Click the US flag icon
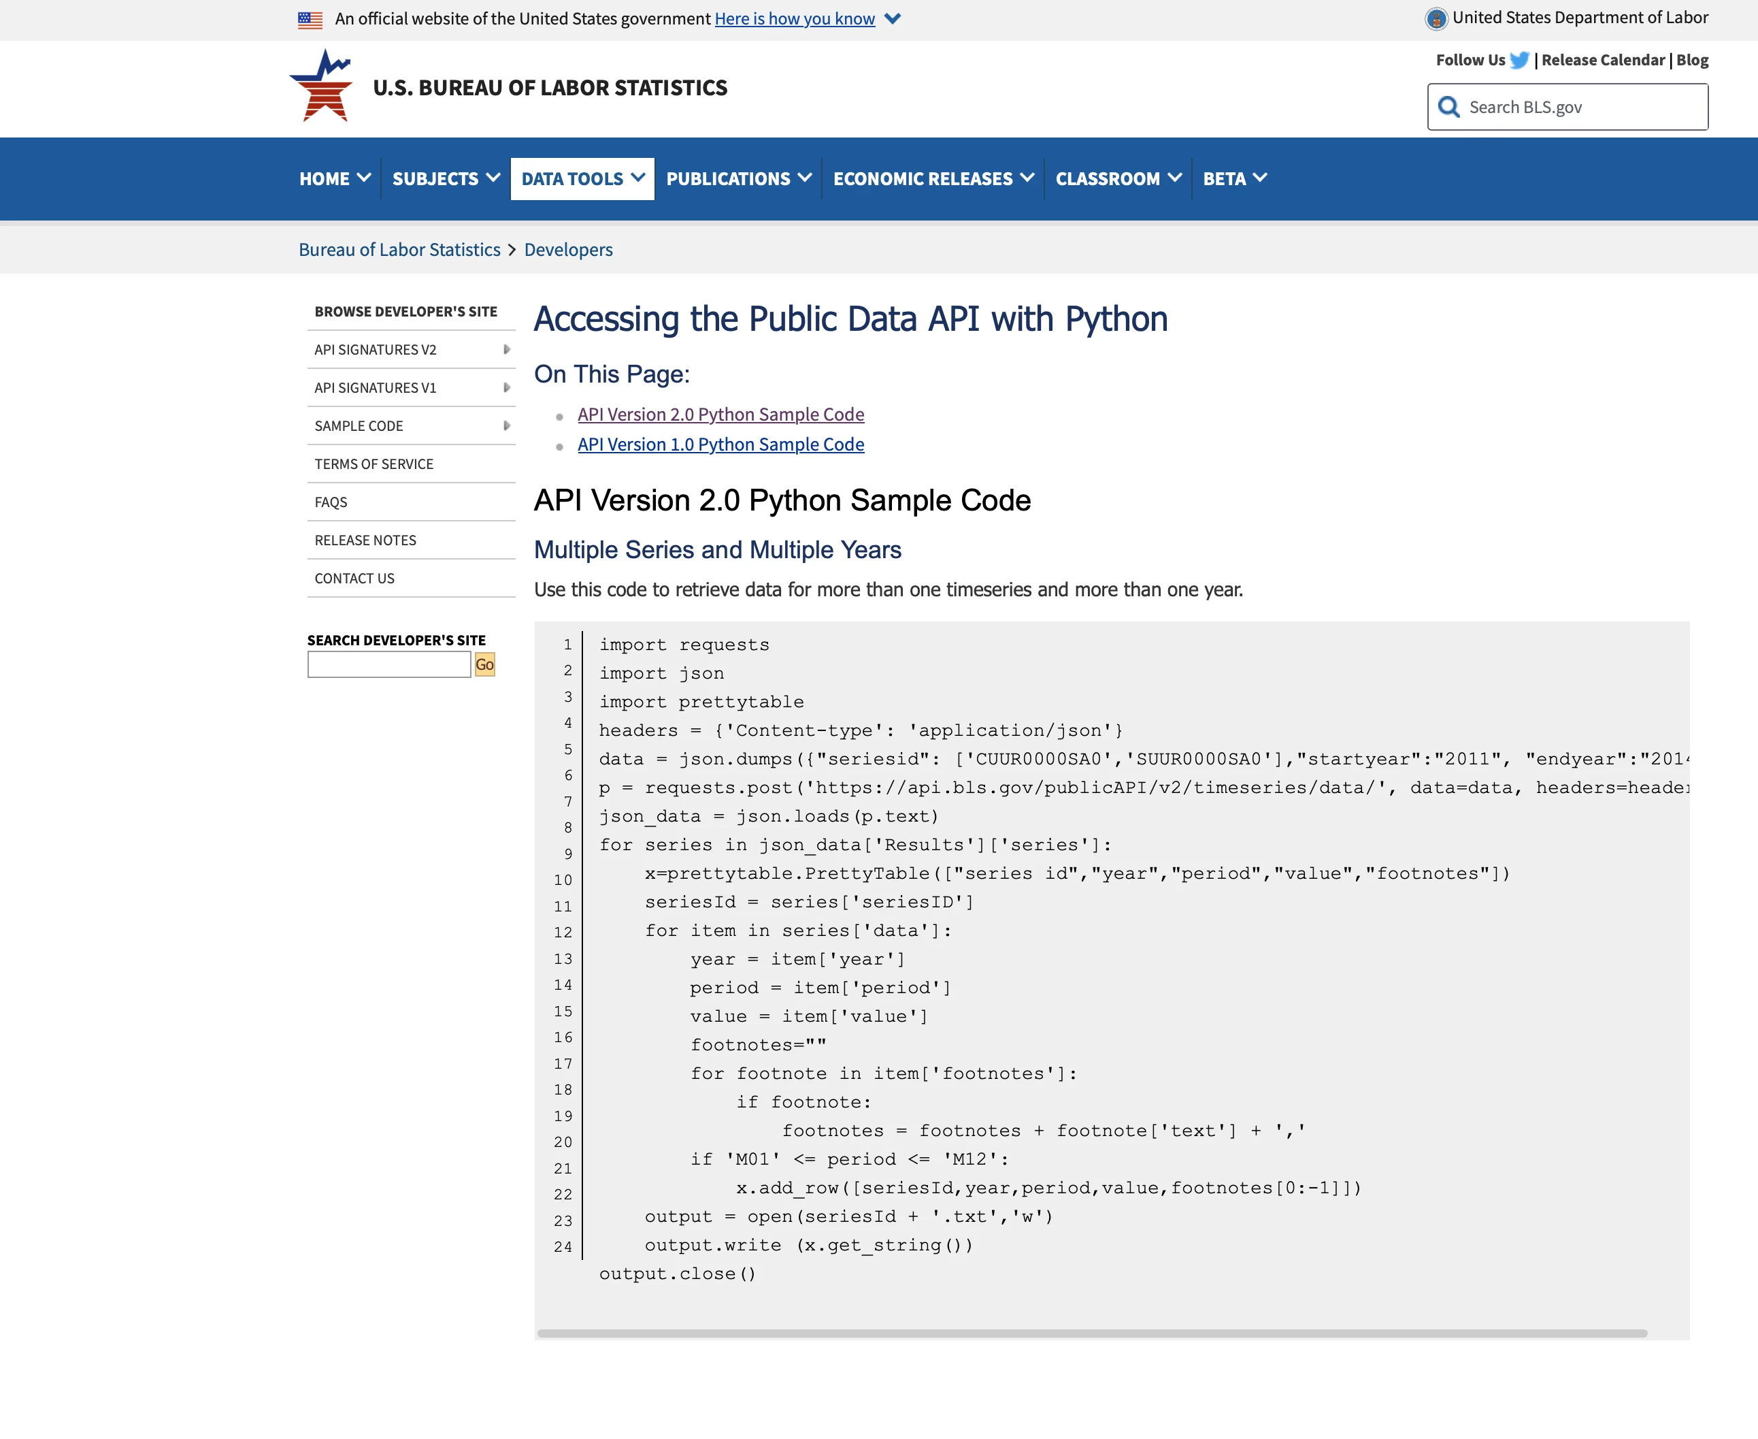The image size is (1758, 1439). click(310, 20)
